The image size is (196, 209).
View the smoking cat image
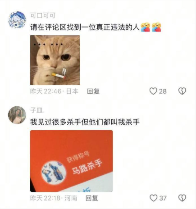(x=55, y=60)
